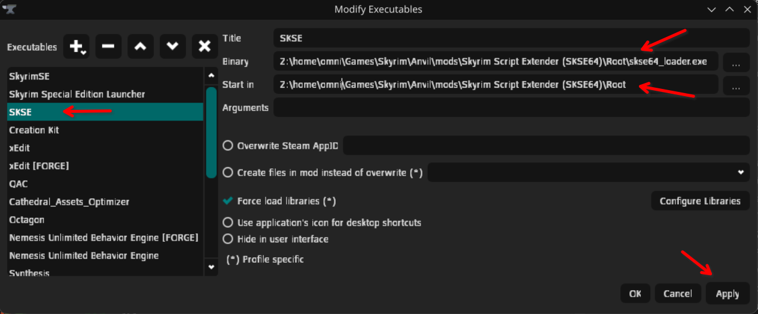Browse for the Binary file path
The image size is (758, 314).
point(736,61)
